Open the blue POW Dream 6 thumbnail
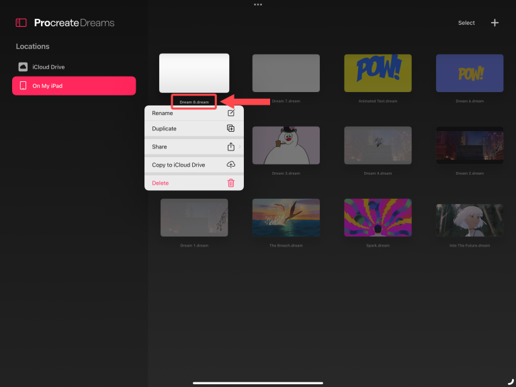Viewport: 516px width, 387px height. pos(470,73)
